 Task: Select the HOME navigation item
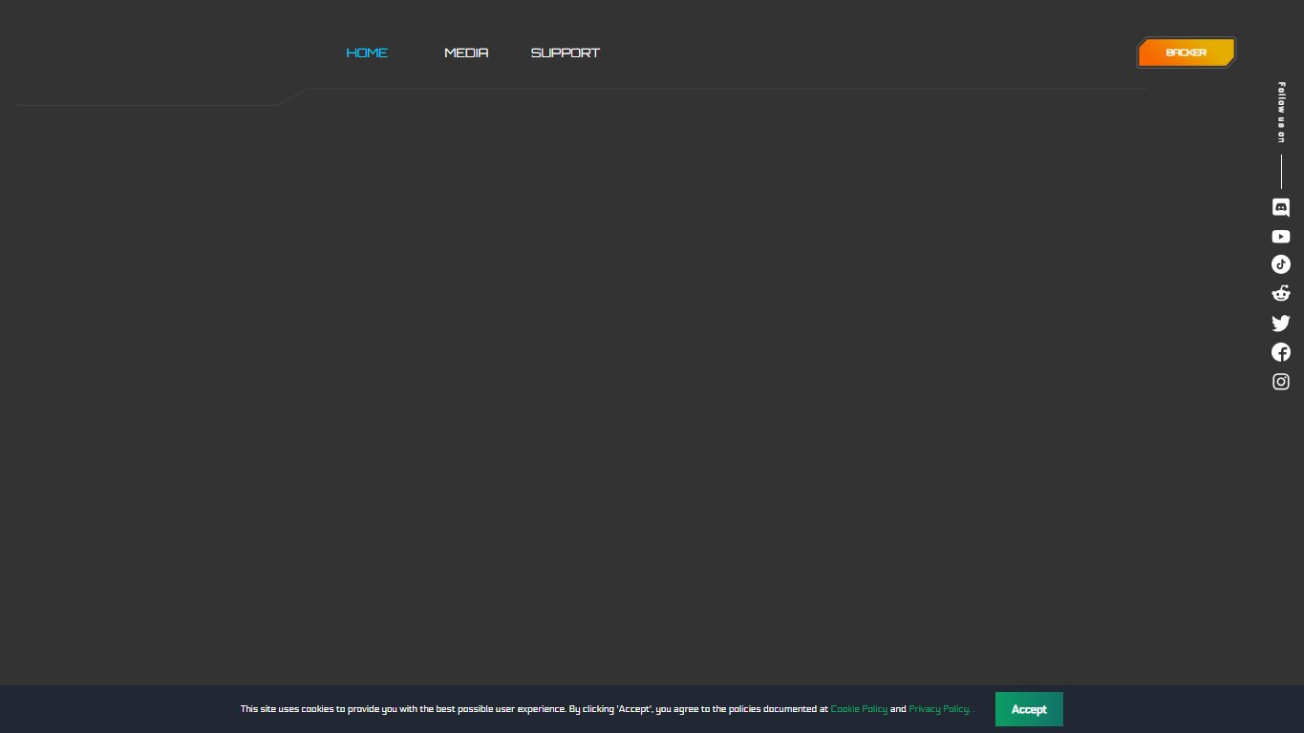click(x=367, y=52)
